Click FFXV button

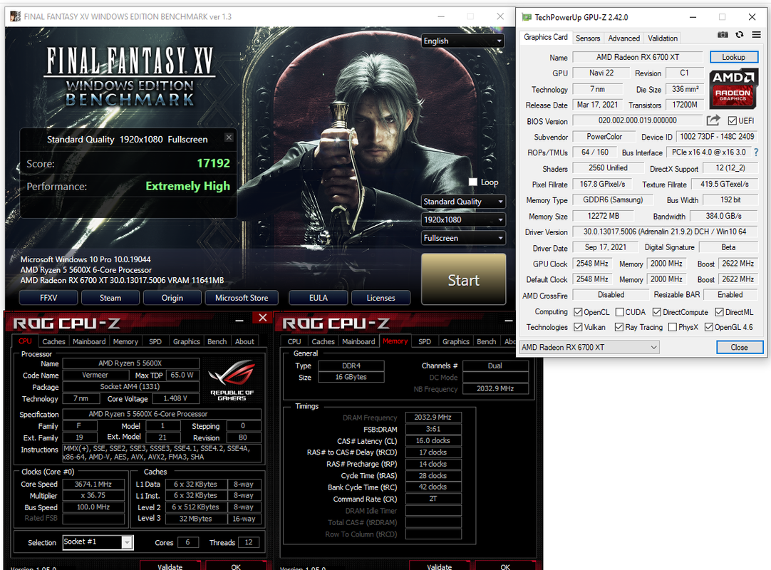(x=48, y=298)
